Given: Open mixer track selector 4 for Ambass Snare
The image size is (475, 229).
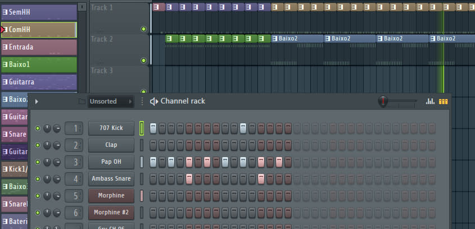Looking at the screenshot, I should [74, 179].
